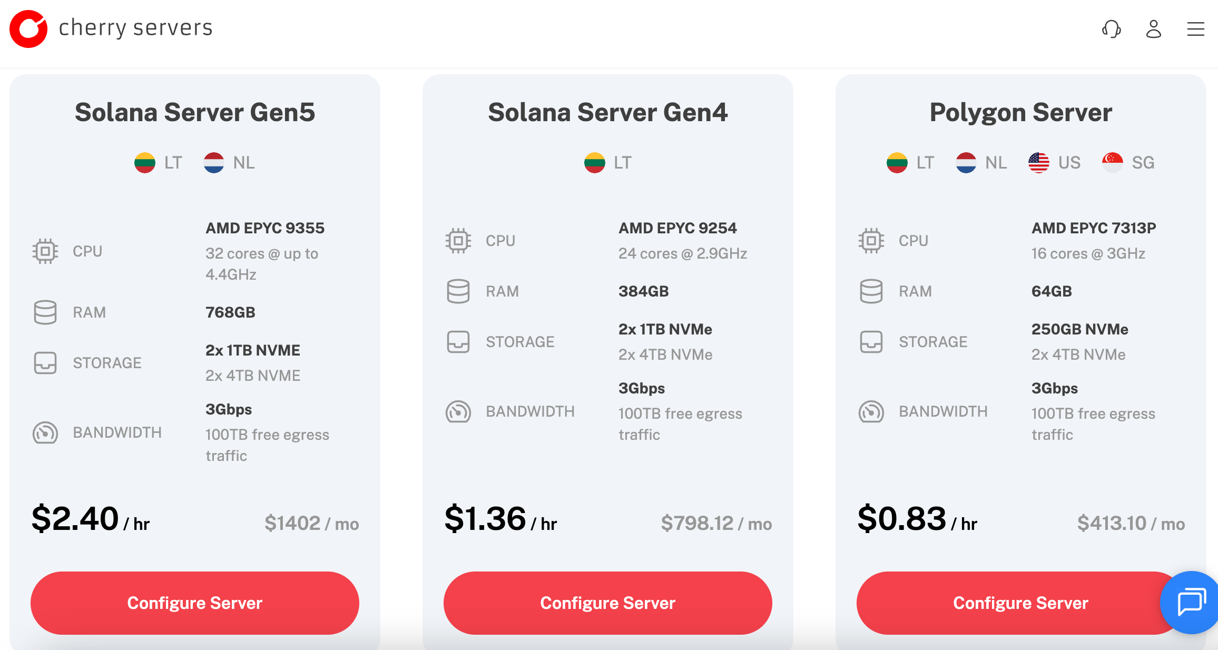Click the Polygon Server title
1218x650 pixels.
1021,112
